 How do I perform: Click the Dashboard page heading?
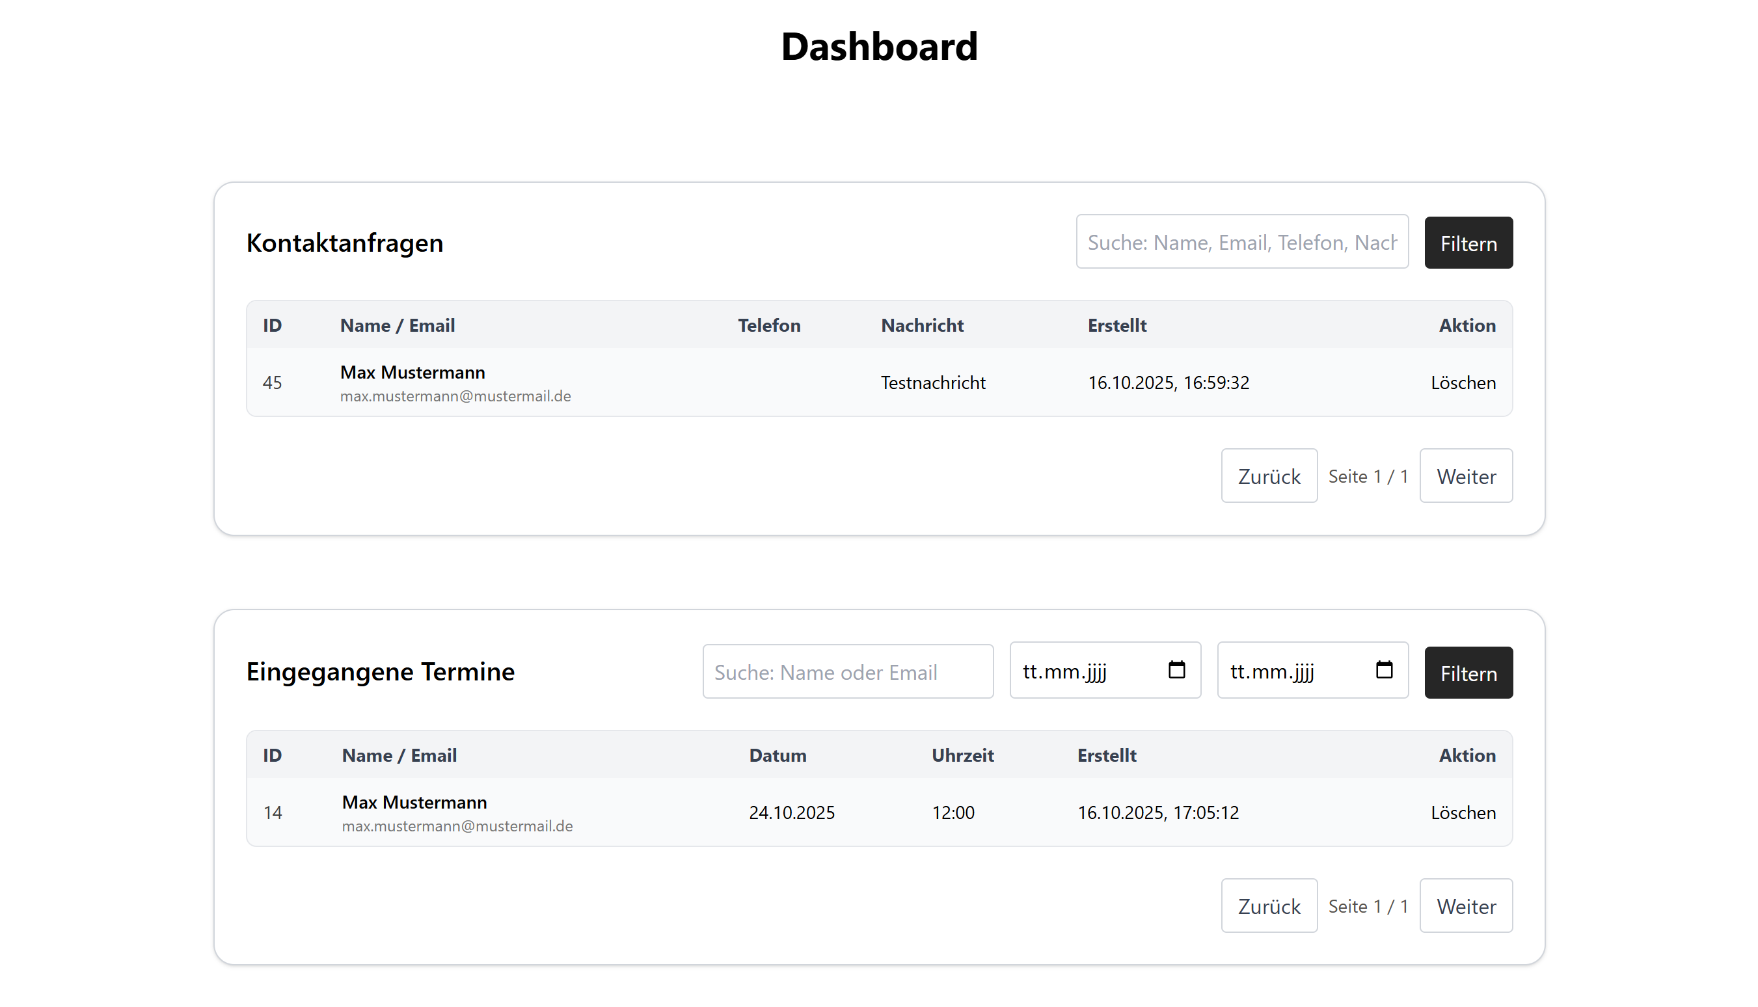878,46
